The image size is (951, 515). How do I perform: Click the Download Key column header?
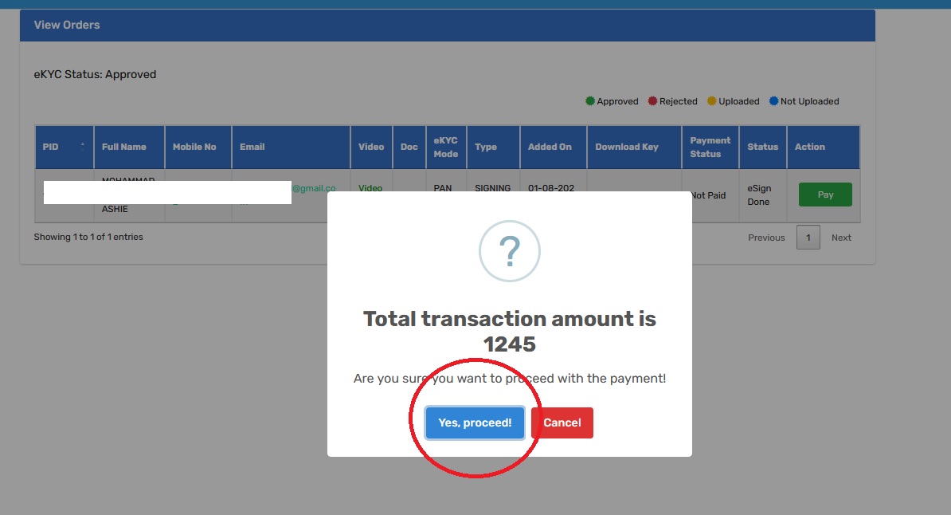pyautogui.click(x=627, y=147)
